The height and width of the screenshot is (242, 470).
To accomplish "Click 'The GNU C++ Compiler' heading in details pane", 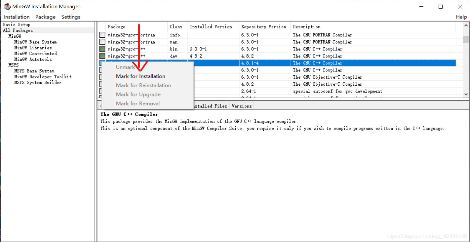I will 129,114.
